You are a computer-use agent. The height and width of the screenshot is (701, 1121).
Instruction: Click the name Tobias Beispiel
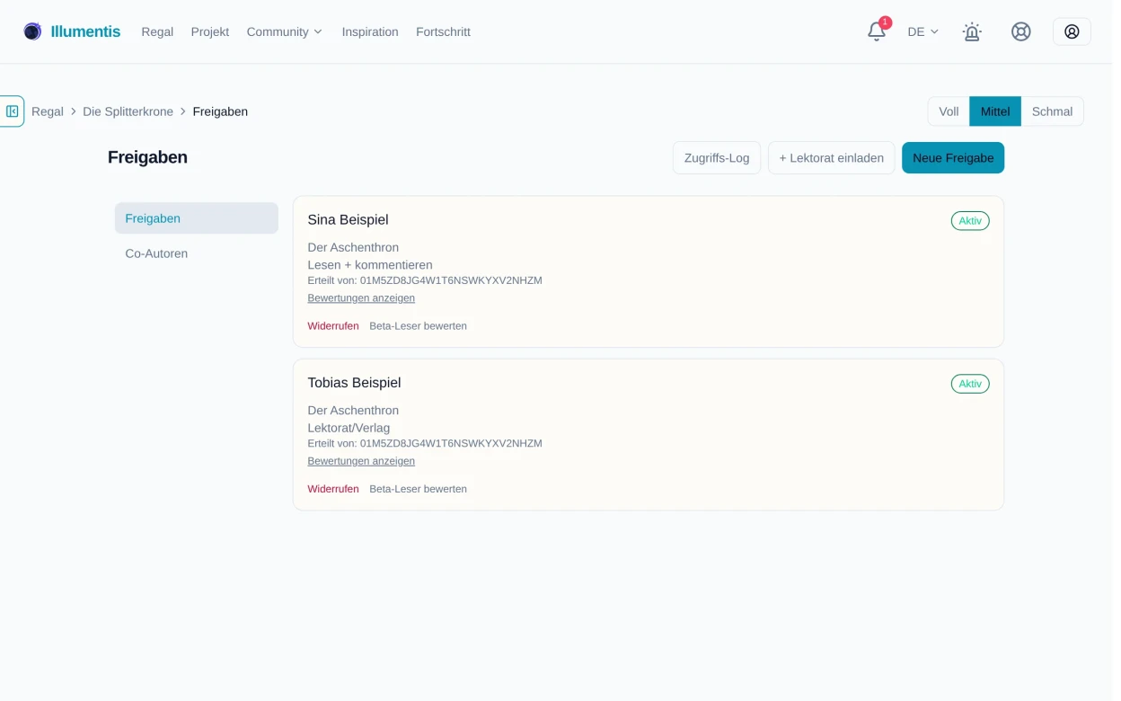coord(354,383)
